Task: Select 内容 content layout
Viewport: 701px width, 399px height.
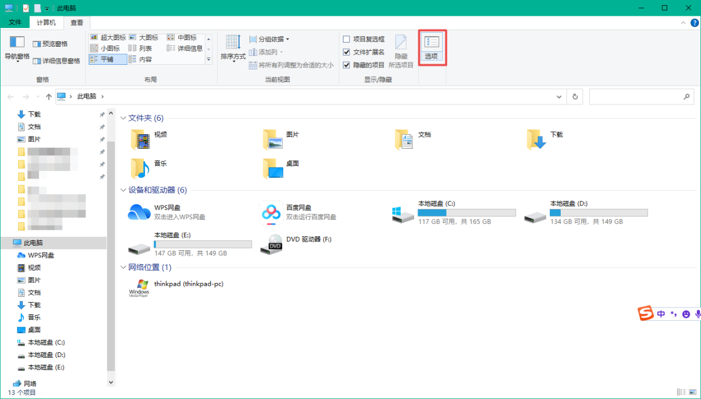Action: (140, 59)
